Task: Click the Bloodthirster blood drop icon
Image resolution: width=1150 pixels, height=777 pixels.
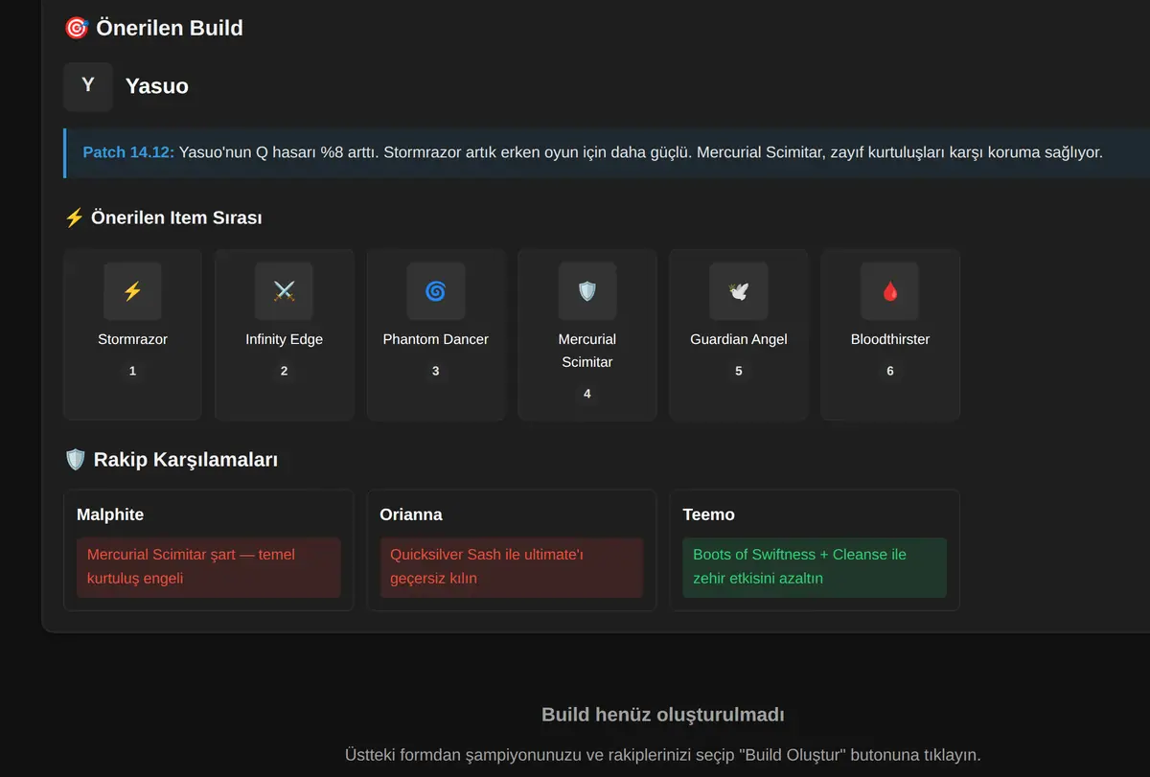Action: click(890, 291)
